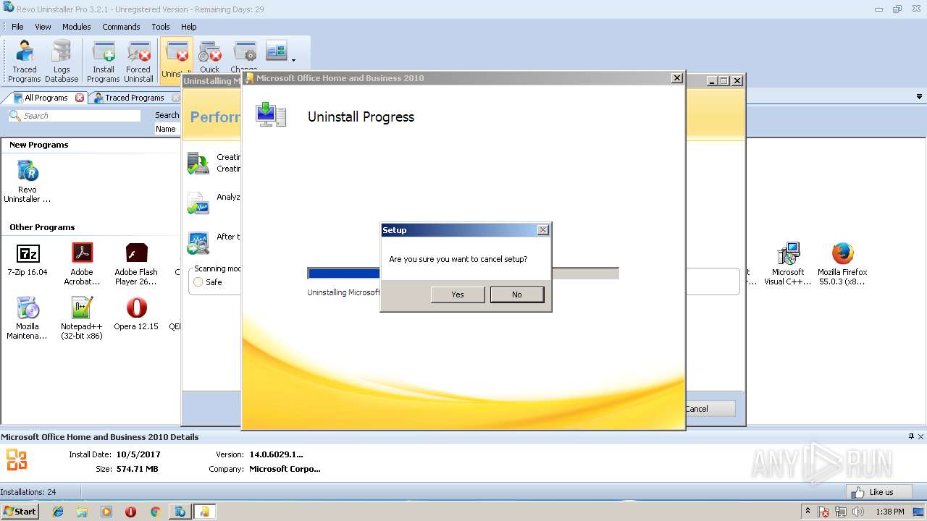The image size is (927, 521).
Task: Select the 7-Zip 16.04 program
Action: (28, 260)
